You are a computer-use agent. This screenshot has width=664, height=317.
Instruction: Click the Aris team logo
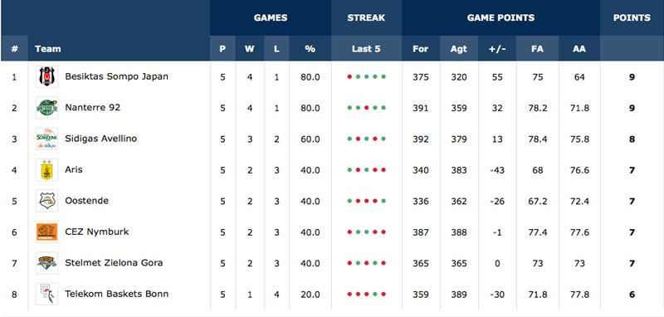tap(46, 170)
